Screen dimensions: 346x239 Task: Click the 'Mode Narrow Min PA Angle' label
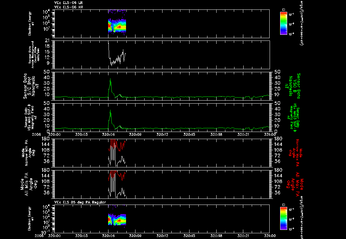tap(28, 153)
